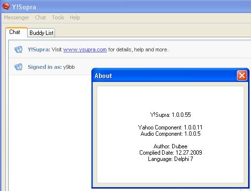The image size is (251, 191).
Task: Click the Author: Dubee line
Action: click(x=170, y=146)
